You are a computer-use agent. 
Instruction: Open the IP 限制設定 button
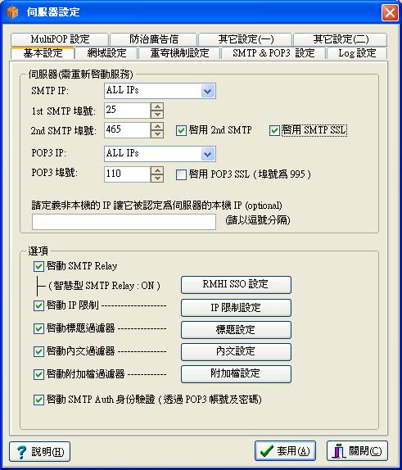coord(236,308)
